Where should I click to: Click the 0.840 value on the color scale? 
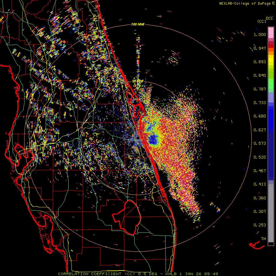pos(260,75)
